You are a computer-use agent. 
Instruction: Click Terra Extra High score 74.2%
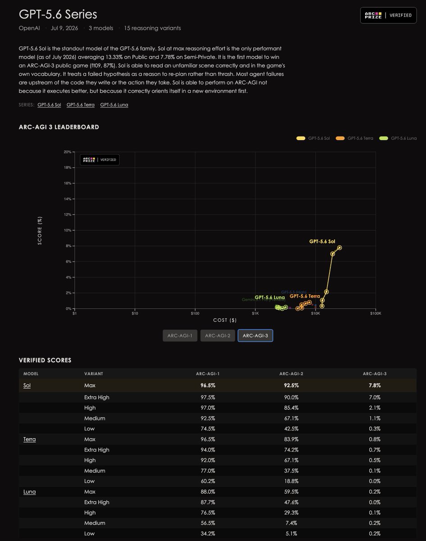click(291, 449)
